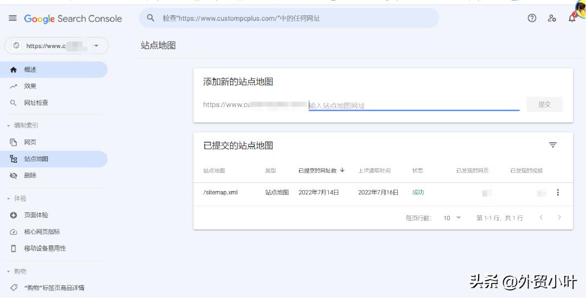
Task: Open the property selector dropdown
Action: pos(56,46)
